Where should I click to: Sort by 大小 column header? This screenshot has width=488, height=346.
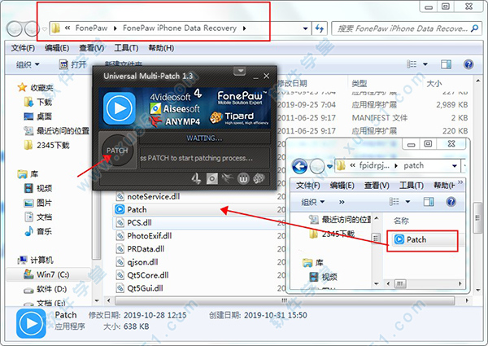(434, 84)
